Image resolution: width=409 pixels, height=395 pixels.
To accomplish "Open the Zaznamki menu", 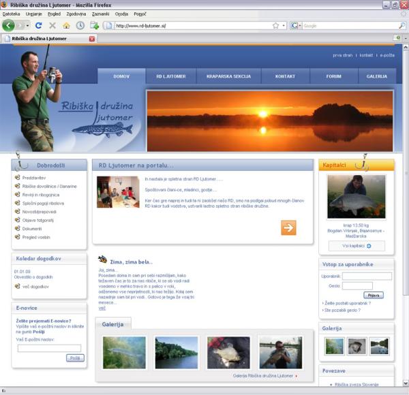I will coord(100,14).
